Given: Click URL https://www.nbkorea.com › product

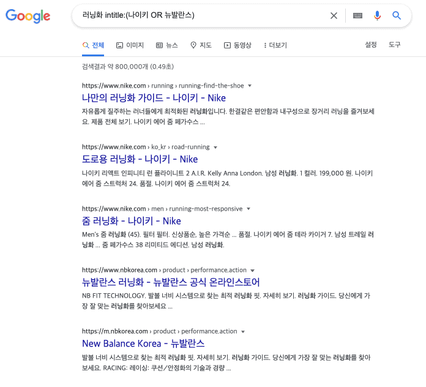Looking at the screenshot, I should pos(164,270).
